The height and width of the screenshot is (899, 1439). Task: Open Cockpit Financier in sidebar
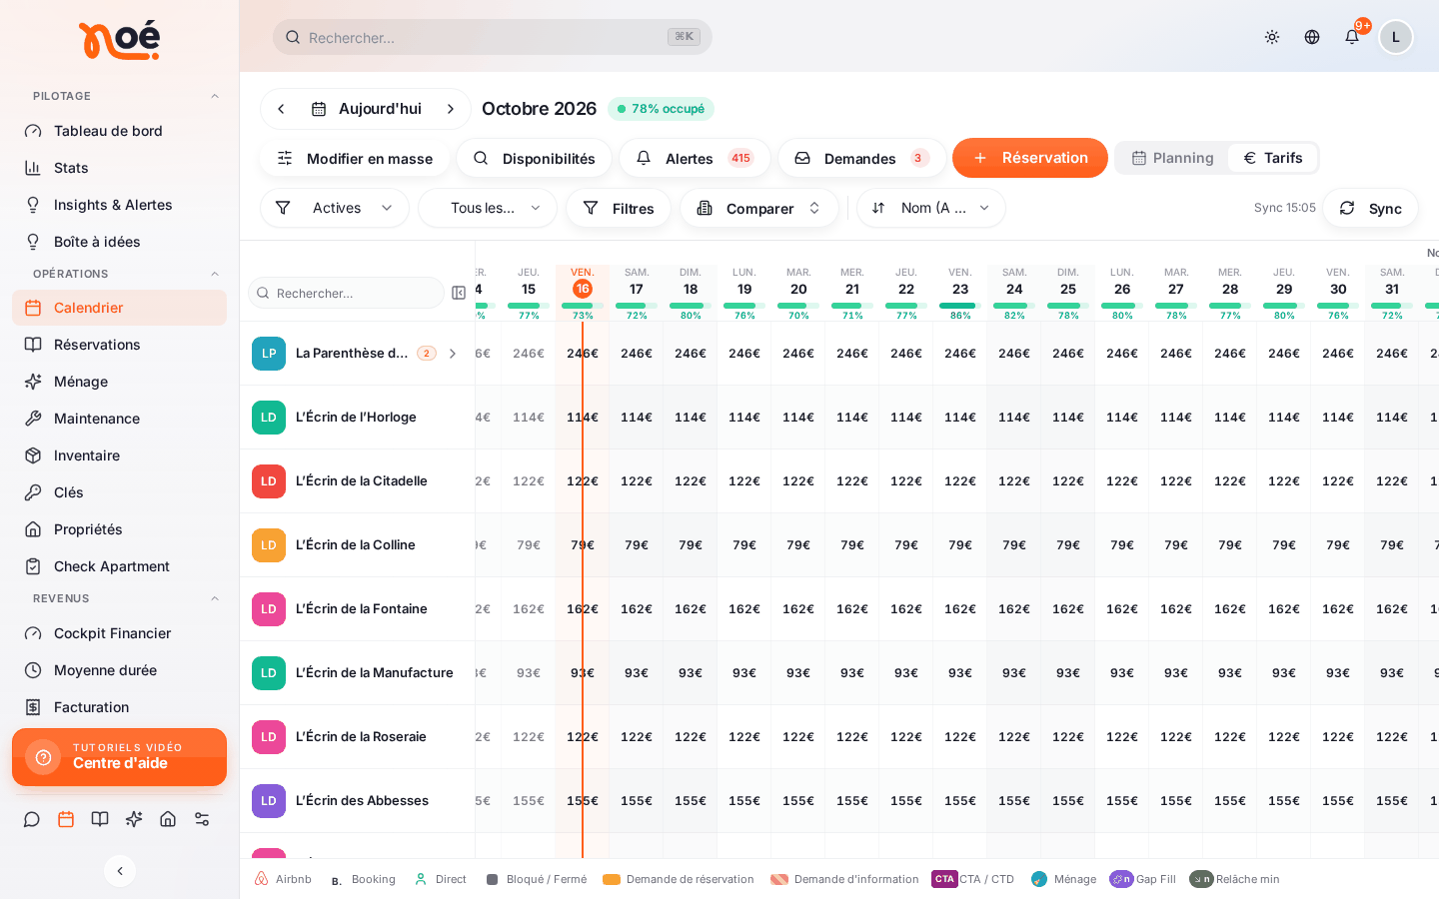coord(119,633)
